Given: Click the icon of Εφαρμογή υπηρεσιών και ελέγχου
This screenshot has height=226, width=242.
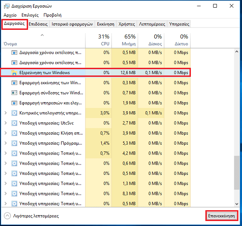Looking at the screenshot, I should pos(14,103).
